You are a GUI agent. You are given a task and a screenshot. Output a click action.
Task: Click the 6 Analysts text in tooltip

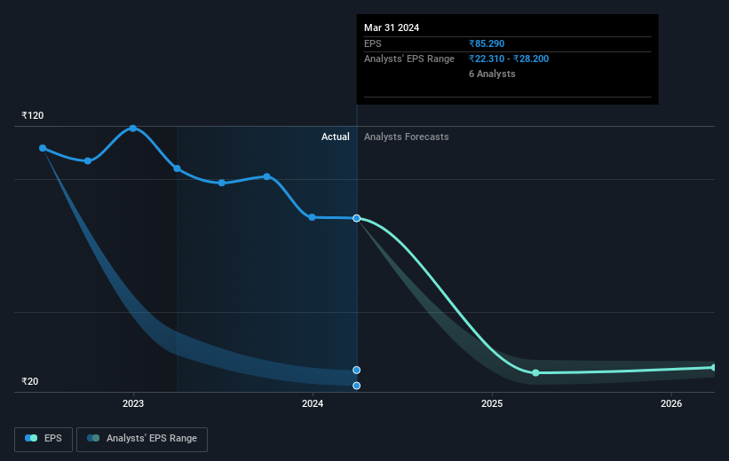[x=492, y=74]
